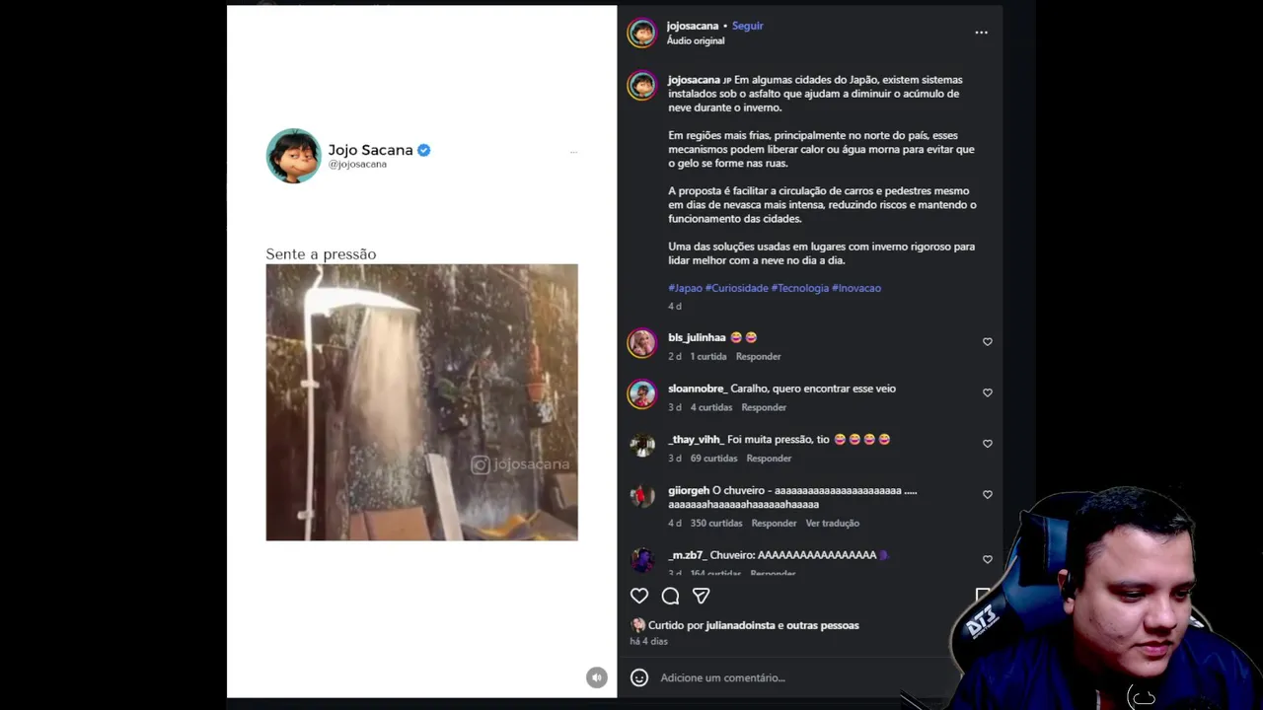Follow jojosacana via the Seguir link
The image size is (1263, 710).
747,26
